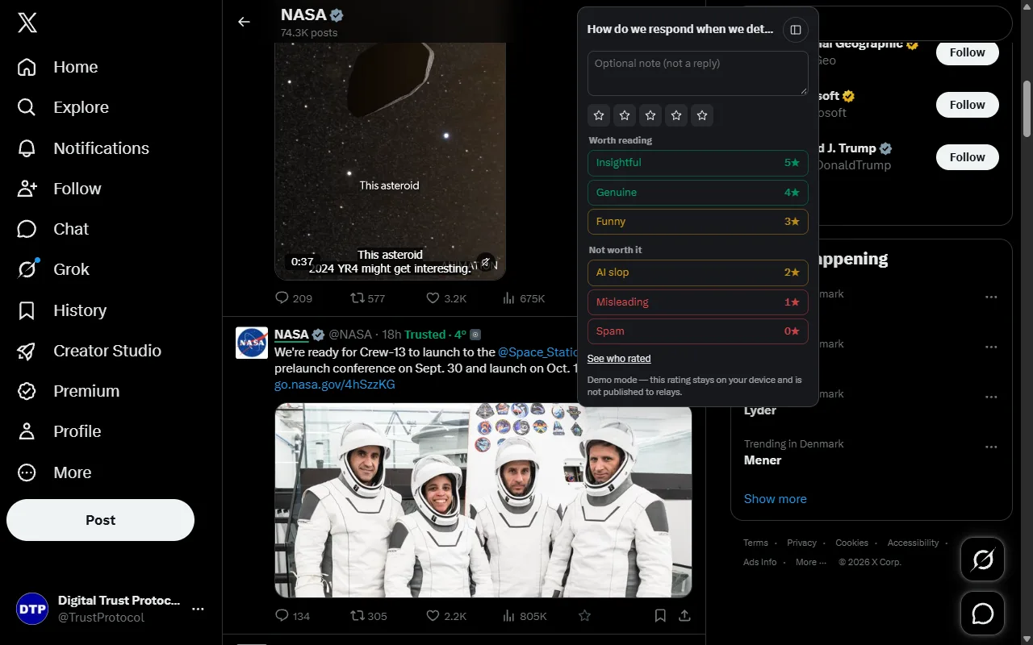The height and width of the screenshot is (645, 1033).
Task: Open Notifications in the sidebar
Action: (83, 148)
